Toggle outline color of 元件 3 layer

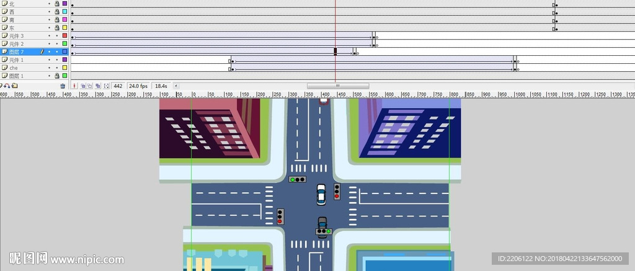pos(64,35)
